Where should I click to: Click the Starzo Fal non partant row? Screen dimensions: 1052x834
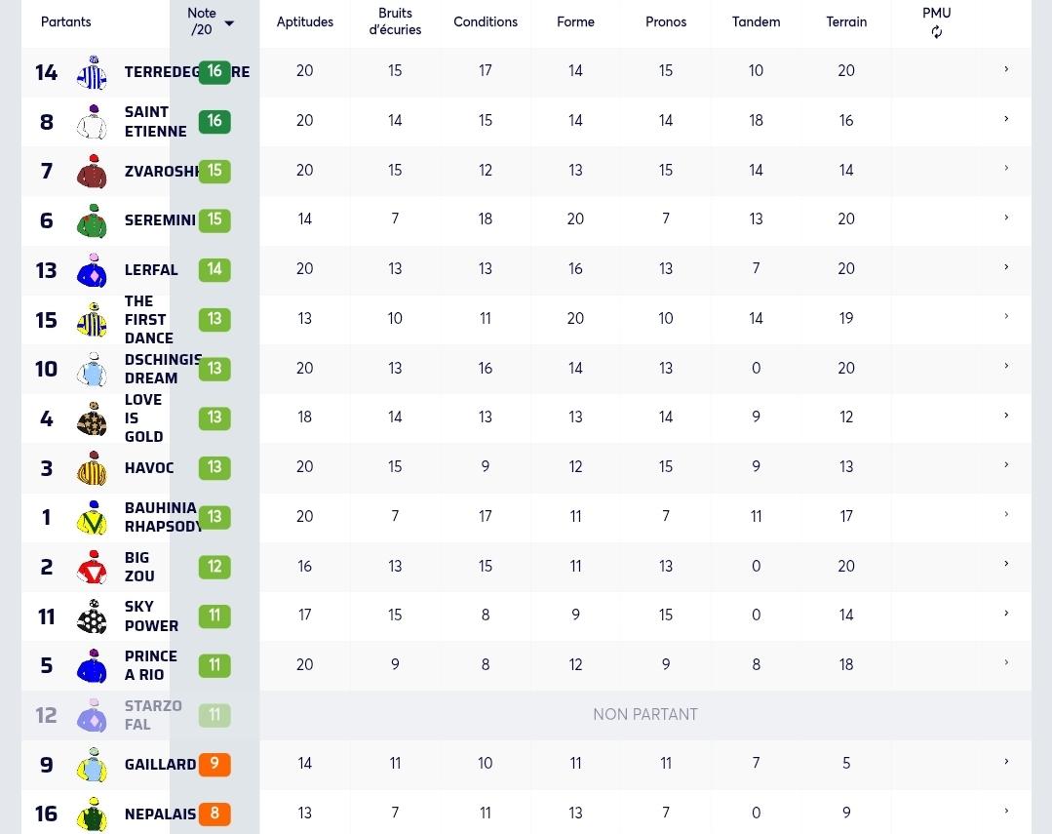pos(526,715)
